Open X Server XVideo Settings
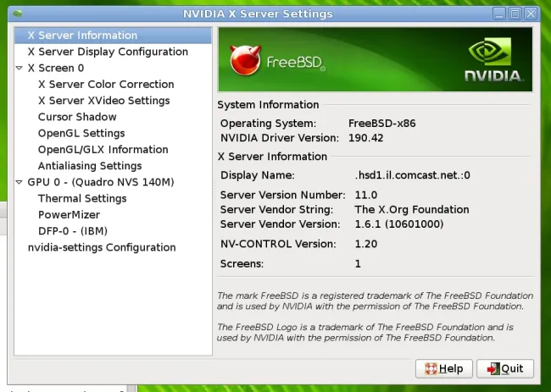The width and height of the screenshot is (551, 392). [104, 101]
